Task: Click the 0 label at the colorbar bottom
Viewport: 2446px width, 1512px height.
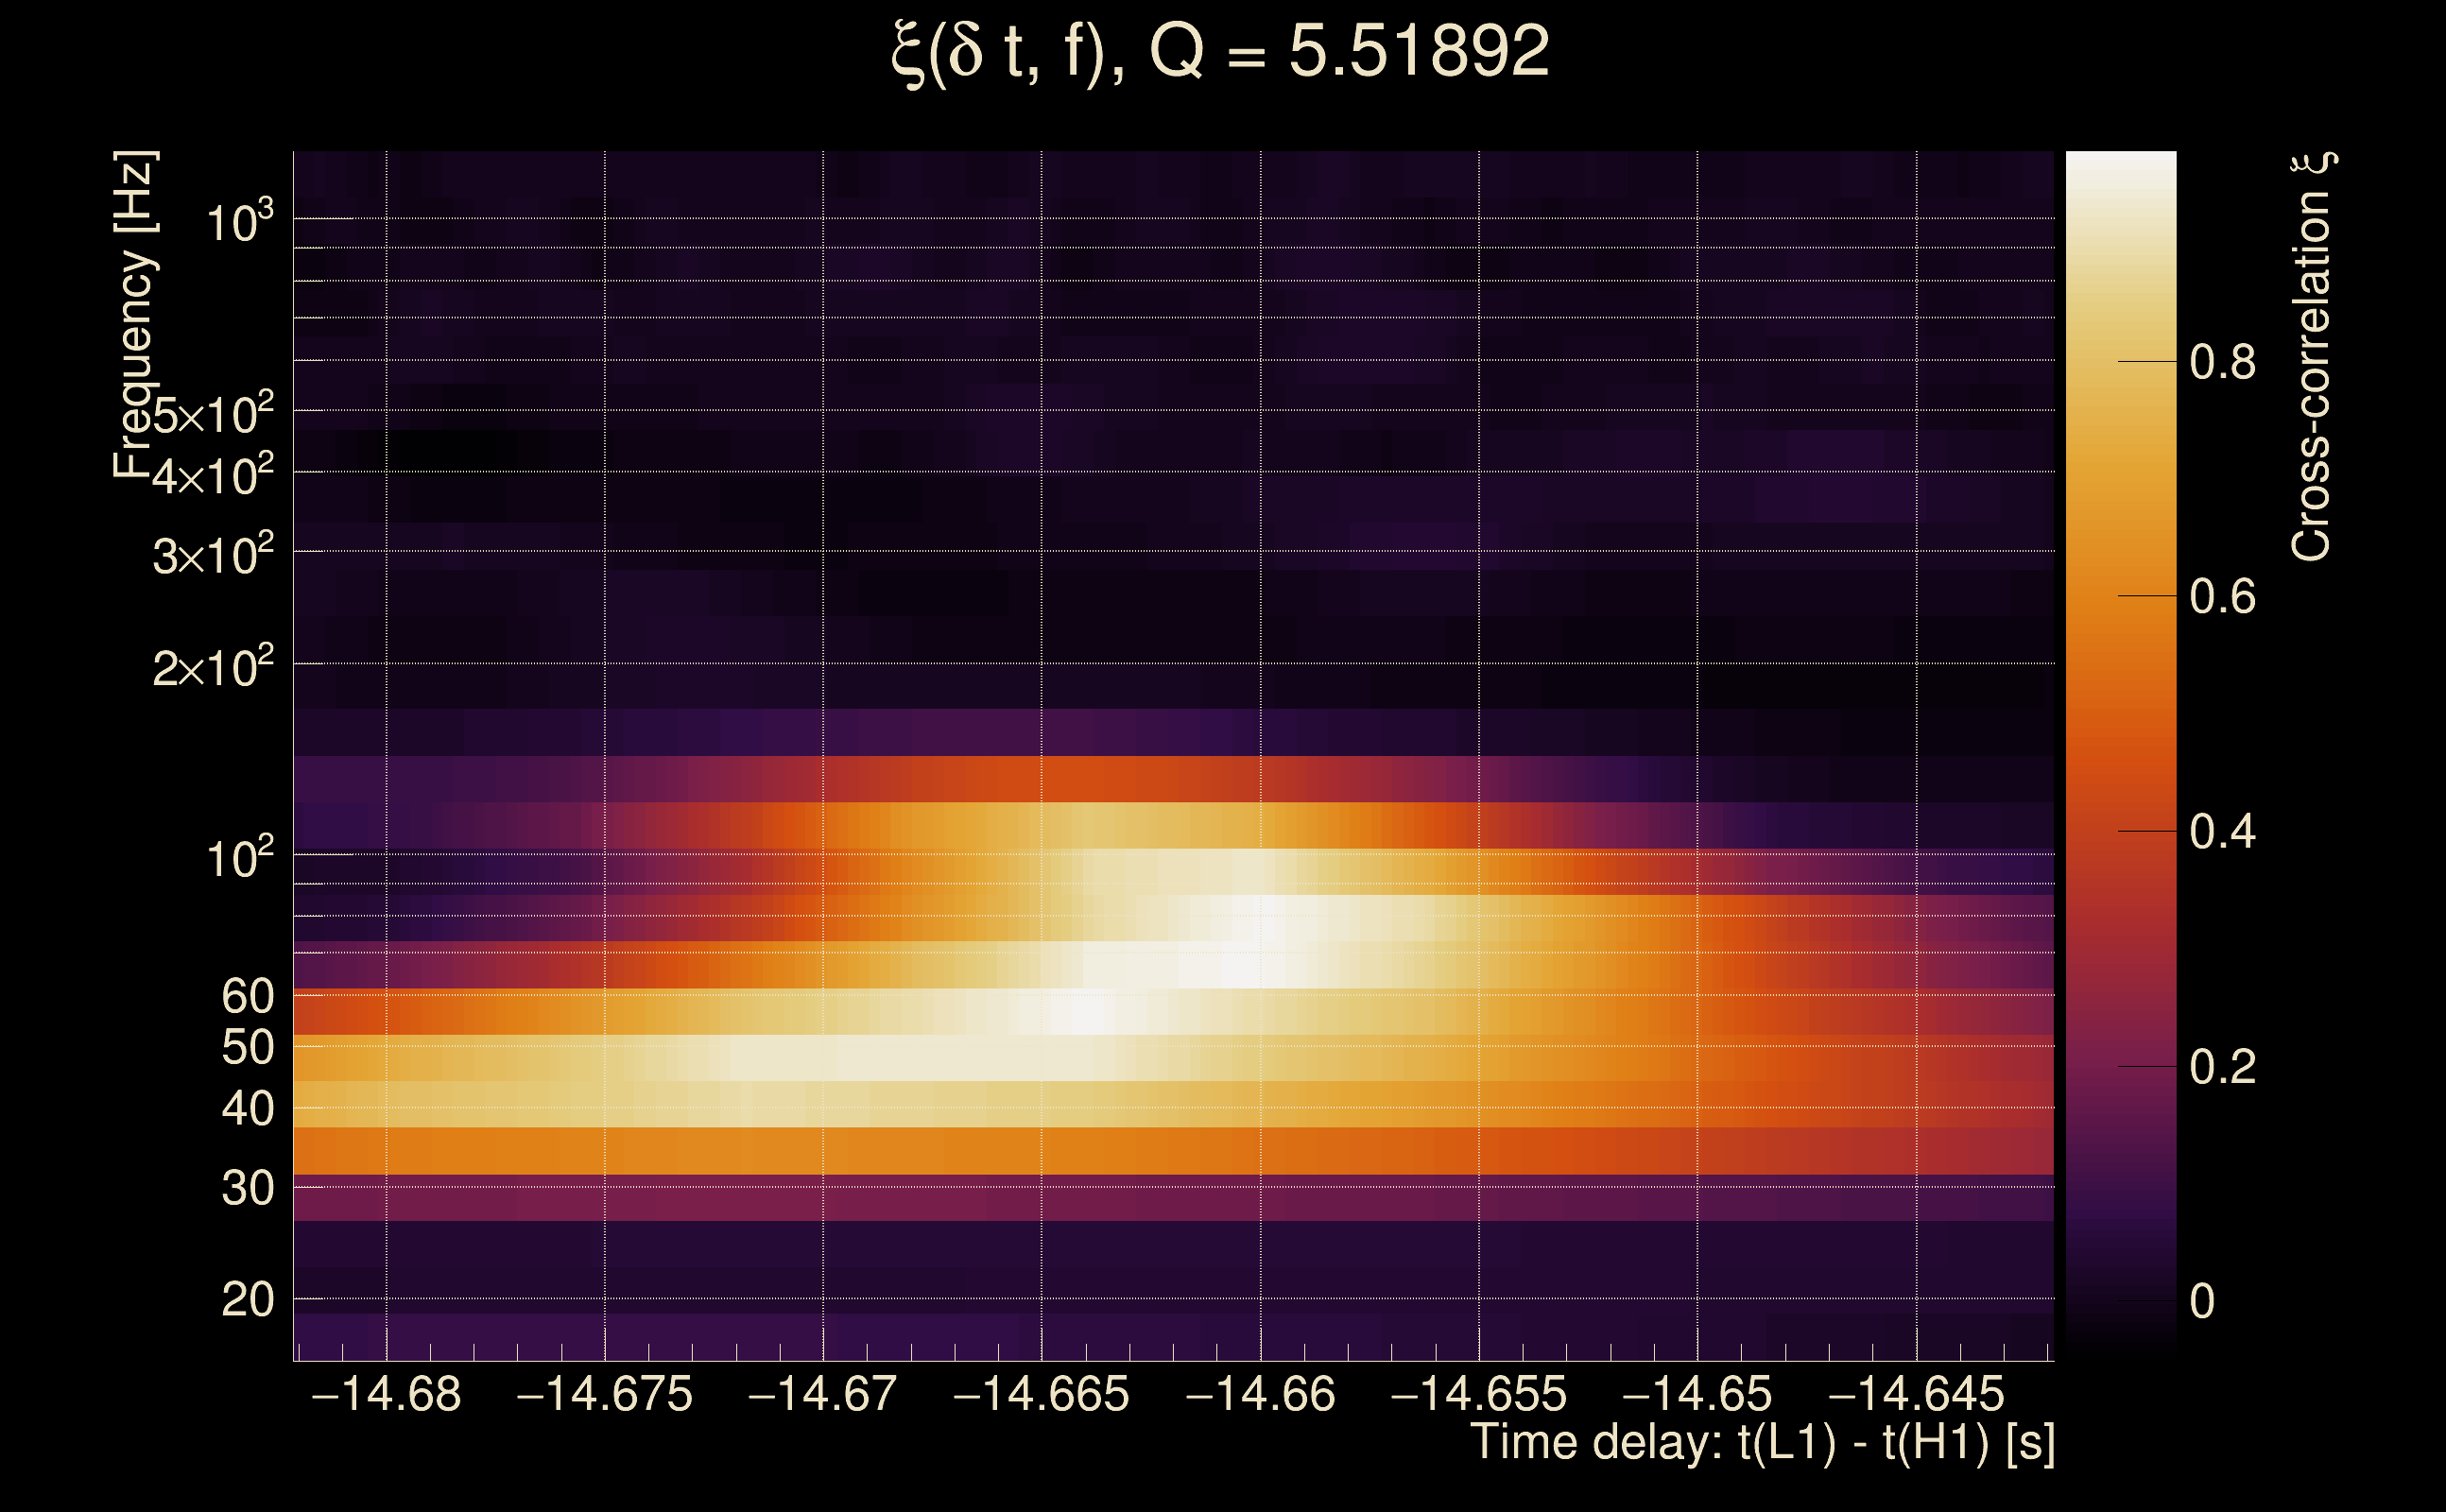Action: (x=2202, y=1302)
